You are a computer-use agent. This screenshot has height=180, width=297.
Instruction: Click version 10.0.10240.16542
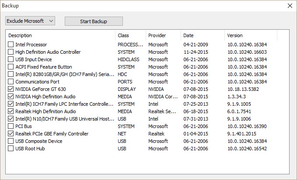coord(247,149)
